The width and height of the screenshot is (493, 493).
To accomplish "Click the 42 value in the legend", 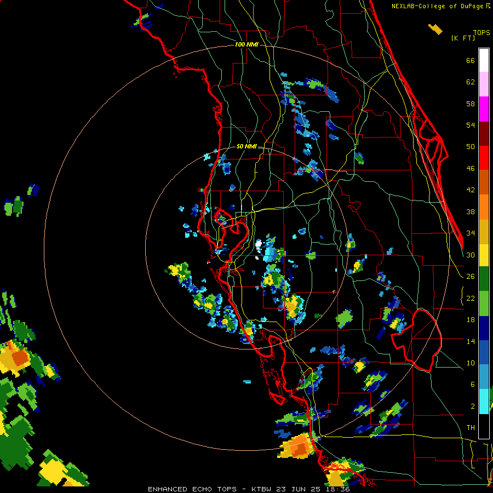I will click(471, 190).
